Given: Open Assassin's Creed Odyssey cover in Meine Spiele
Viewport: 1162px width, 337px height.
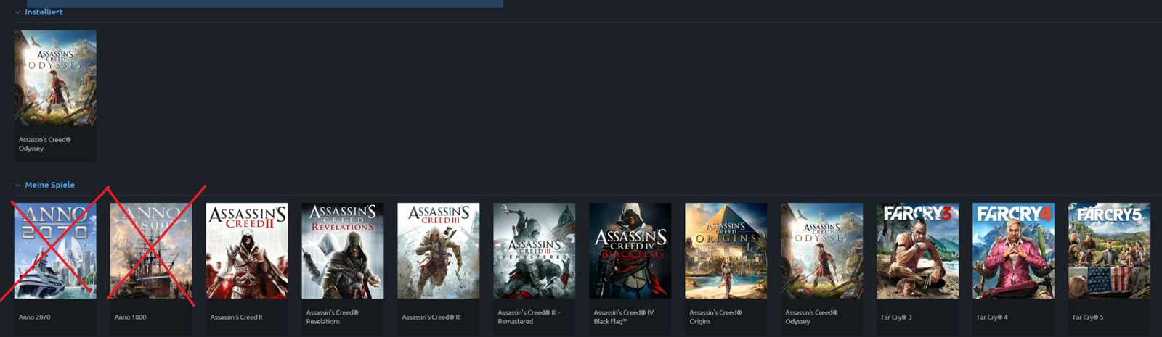Looking at the screenshot, I should click(x=822, y=251).
